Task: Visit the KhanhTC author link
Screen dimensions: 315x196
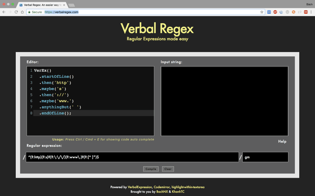Action: [178, 192]
